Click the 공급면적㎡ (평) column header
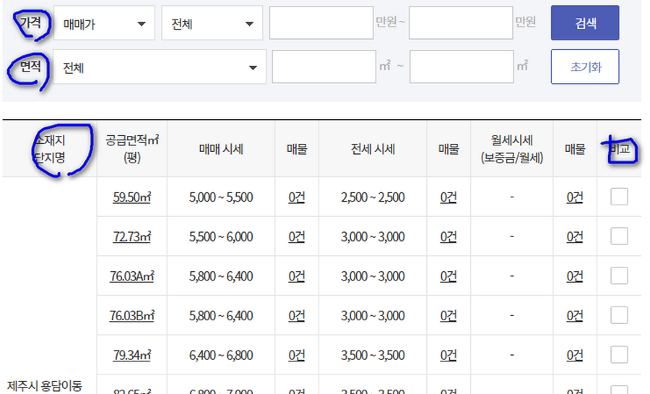This screenshot has height=394, width=650. tap(132, 149)
